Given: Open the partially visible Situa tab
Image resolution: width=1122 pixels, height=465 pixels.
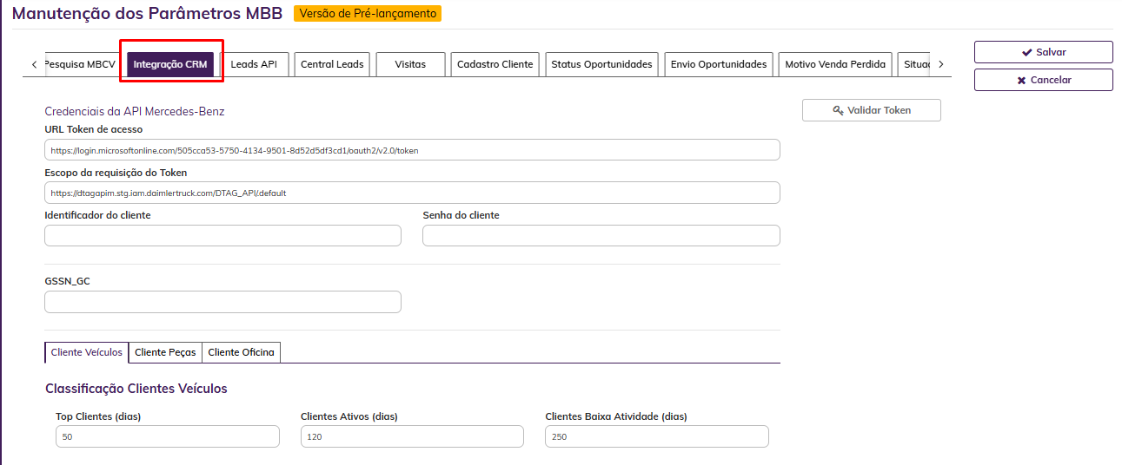Looking at the screenshot, I should [x=914, y=64].
